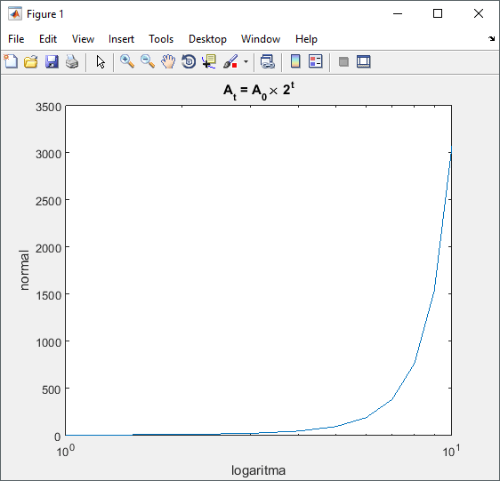Select the Zoom In magnifier tool

(127, 61)
